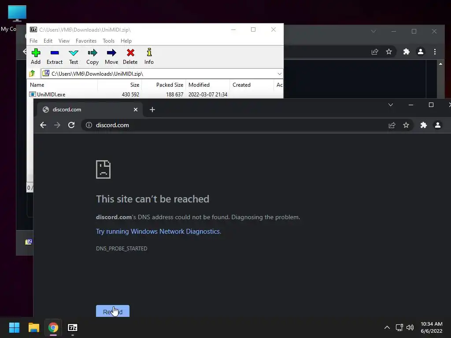Close the discord.com tab

click(x=136, y=110)
